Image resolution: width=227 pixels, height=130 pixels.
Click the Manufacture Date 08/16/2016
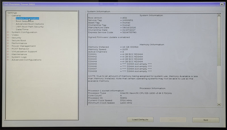coord(129,27)
